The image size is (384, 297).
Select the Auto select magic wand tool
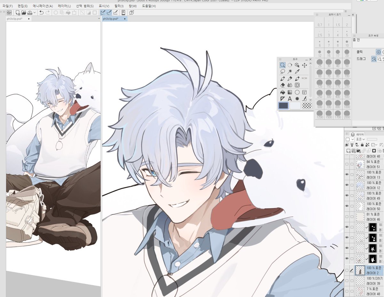[x=290, y=71]
